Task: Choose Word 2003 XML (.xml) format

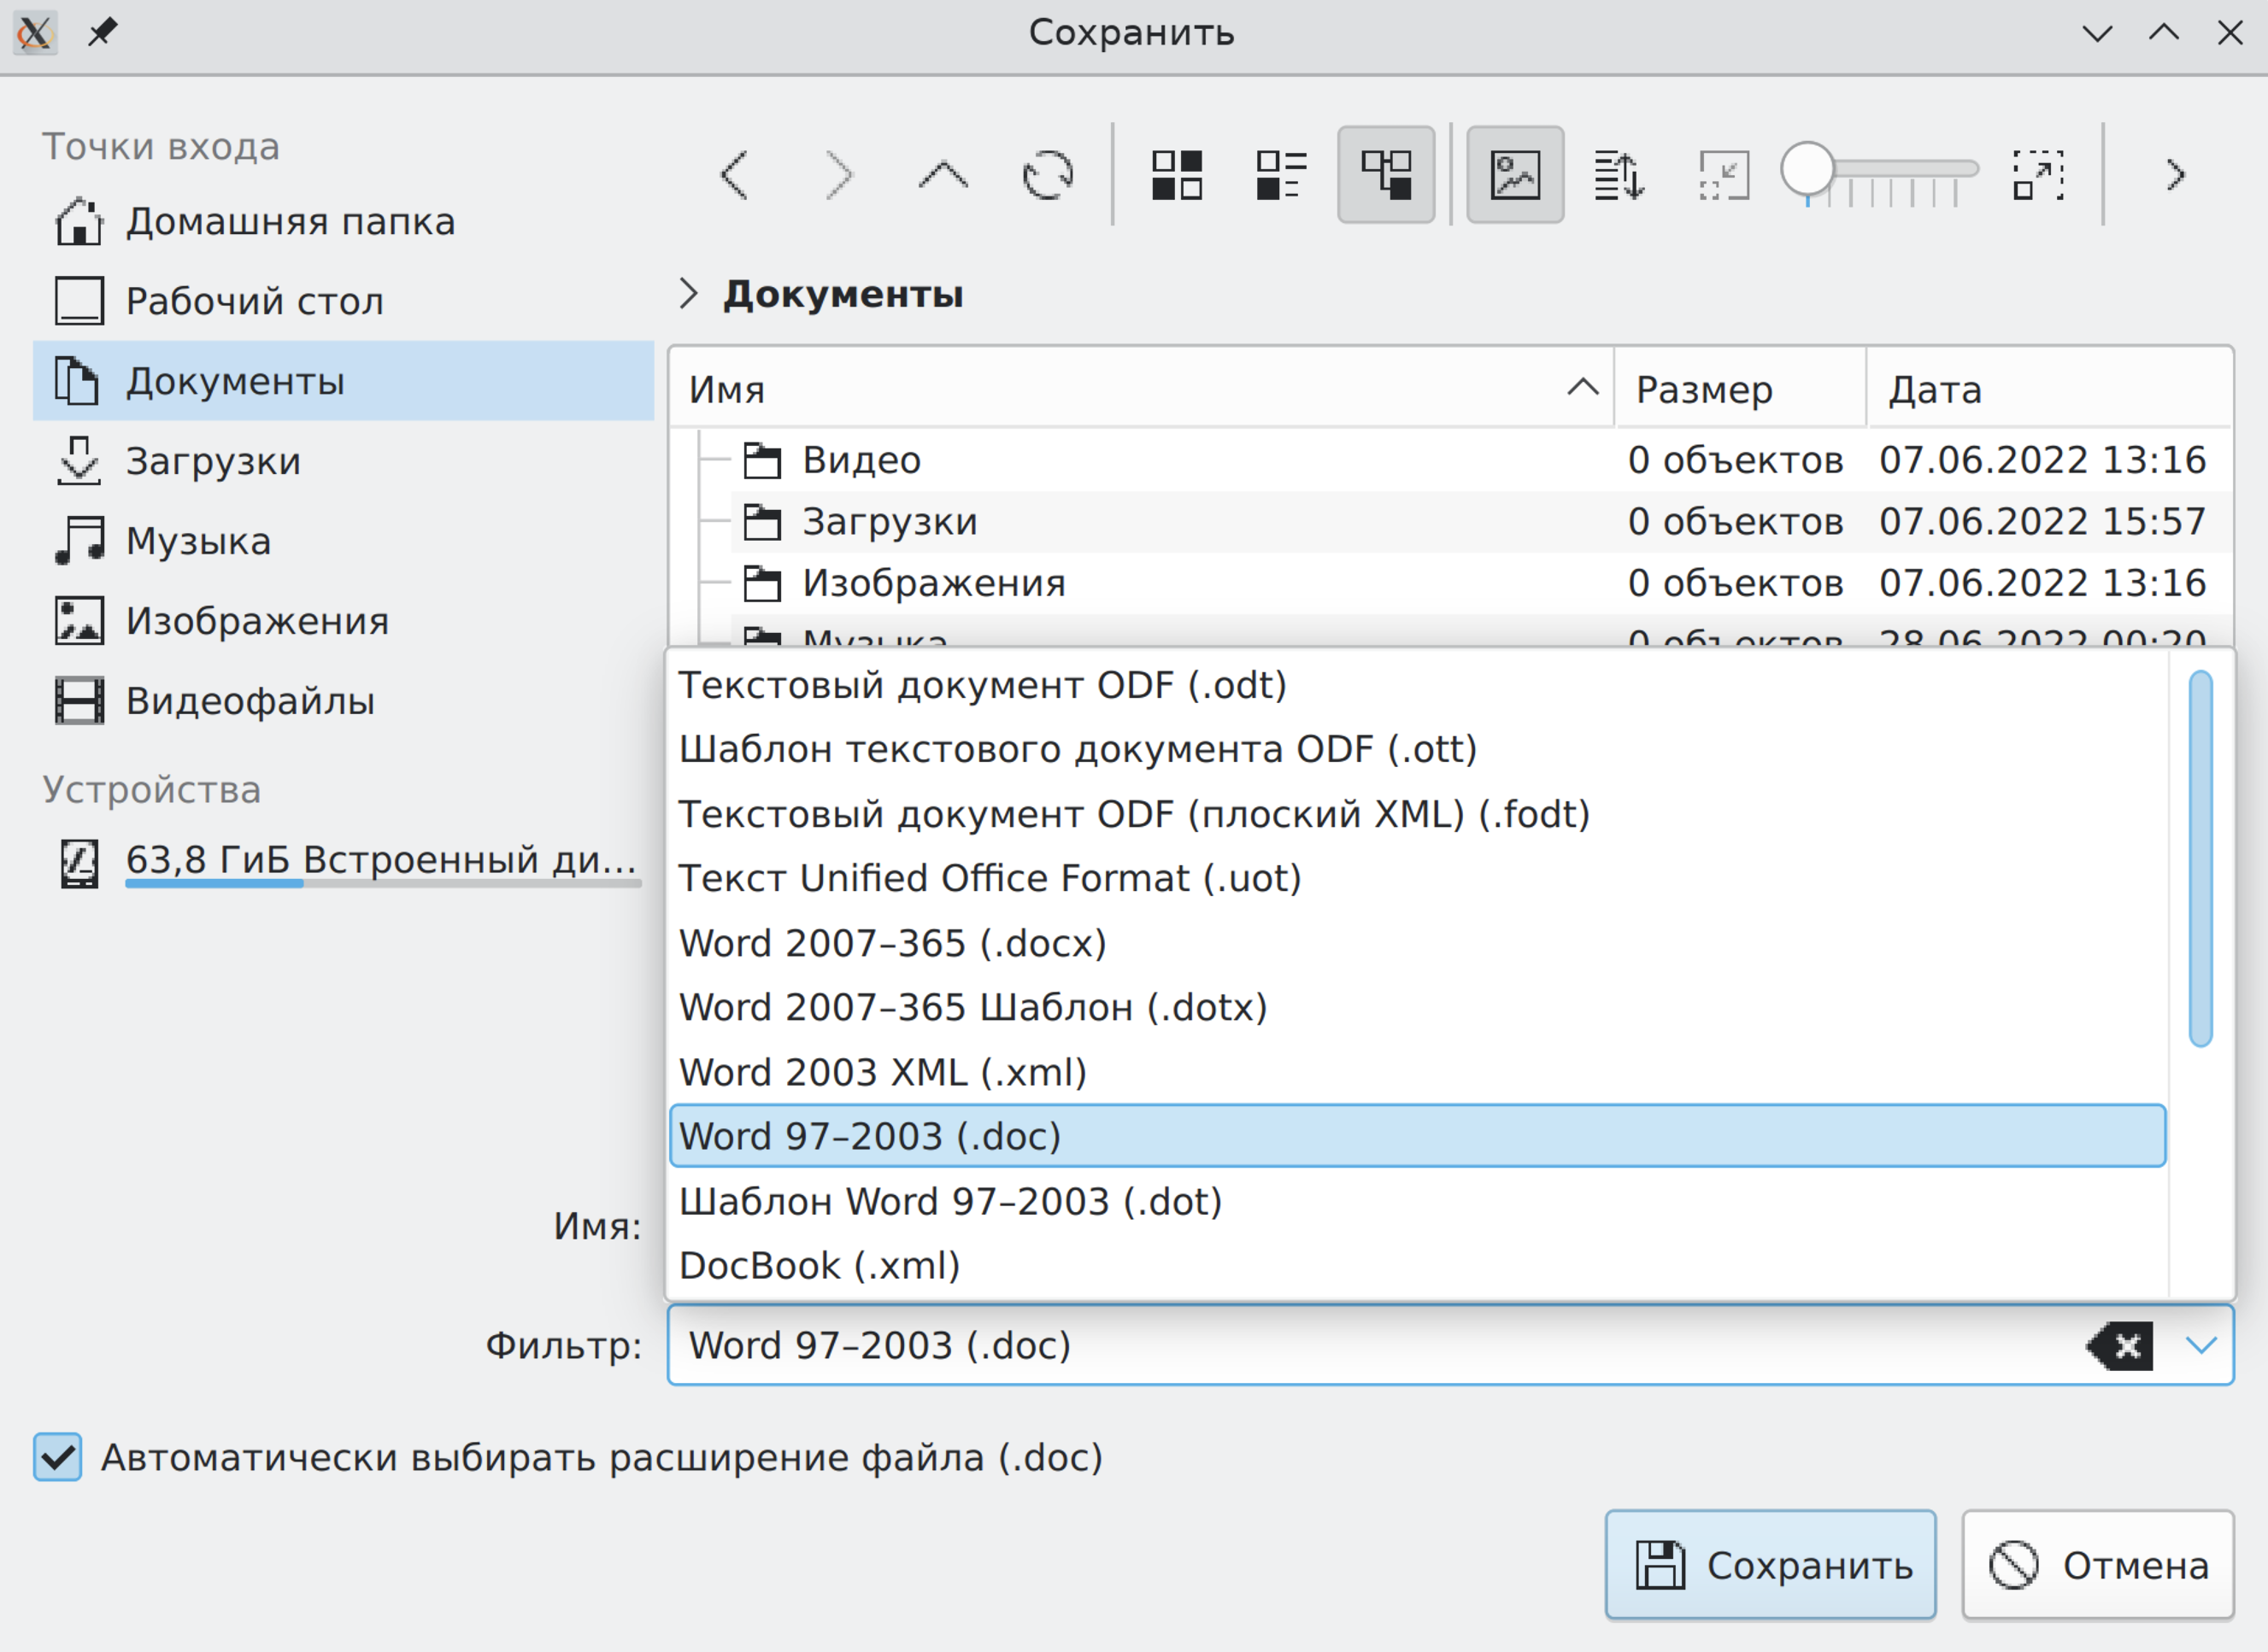Action: click(x=1418, y=1073)
